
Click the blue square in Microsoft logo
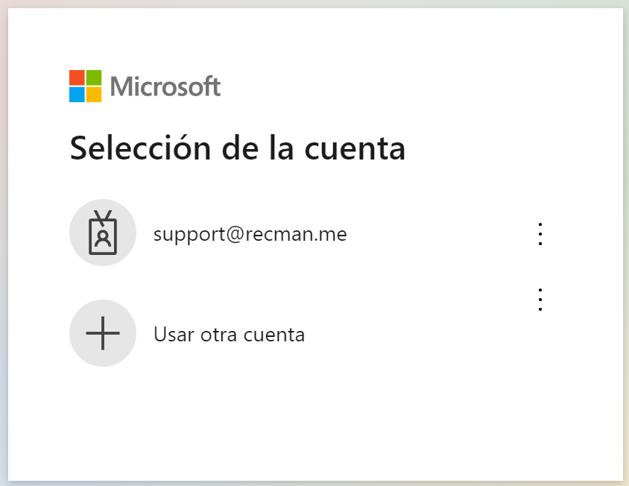point(77,95)
